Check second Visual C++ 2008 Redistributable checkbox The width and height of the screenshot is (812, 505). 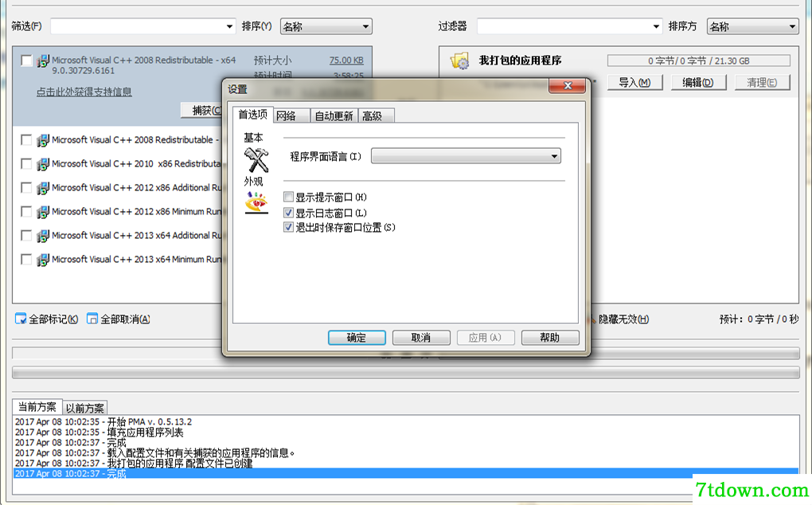pos(26,140)
